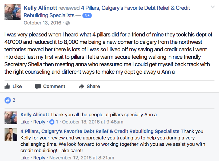The height and width of the screenshot is (161, 219).
Task: Open the blue reactions thumb icon showing 2
Action: 8,100
